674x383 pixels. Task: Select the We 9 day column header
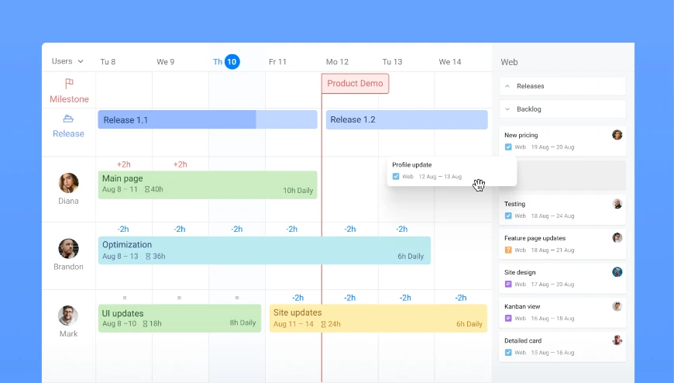click(x=166, y=62)
